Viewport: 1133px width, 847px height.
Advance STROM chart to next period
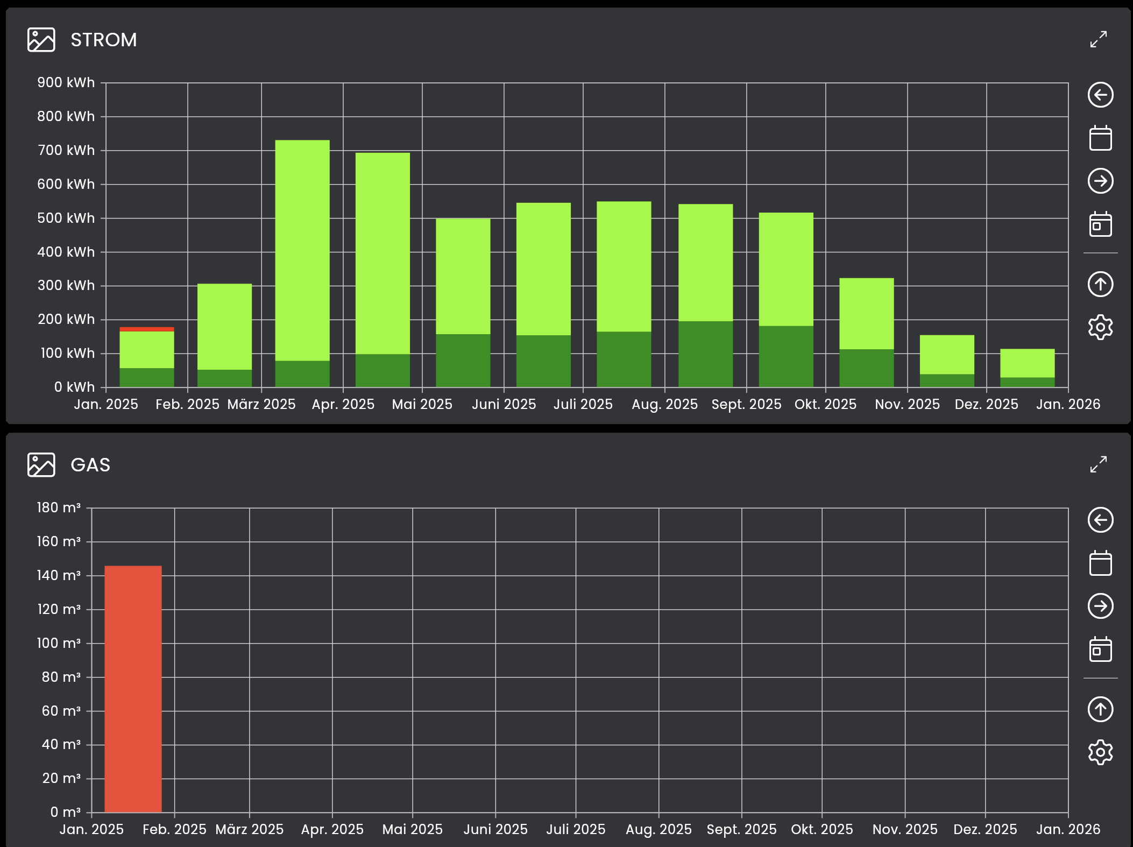tap(1100, 181)
